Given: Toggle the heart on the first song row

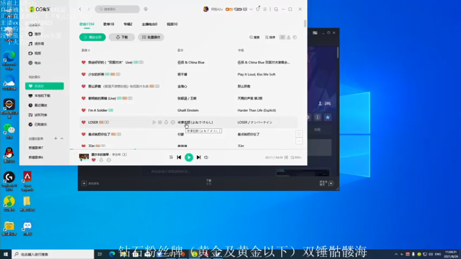Looking at the screenshot, I should click(84, 62).
